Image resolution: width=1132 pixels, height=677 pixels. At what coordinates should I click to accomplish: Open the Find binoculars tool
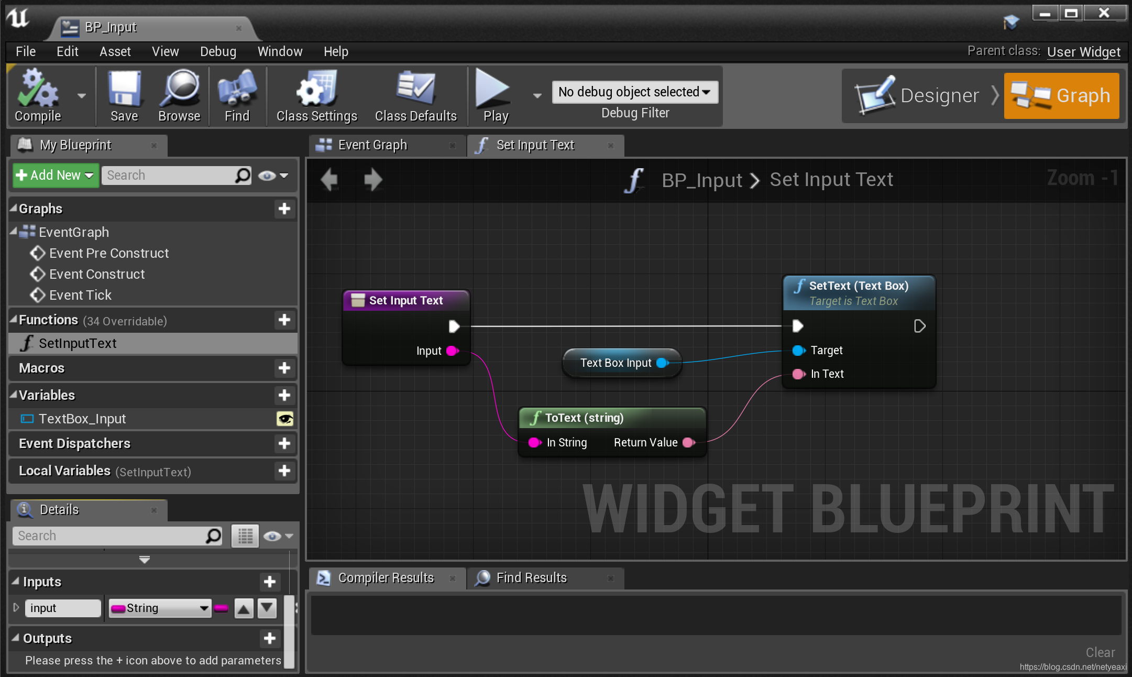(x=237, y=96)
